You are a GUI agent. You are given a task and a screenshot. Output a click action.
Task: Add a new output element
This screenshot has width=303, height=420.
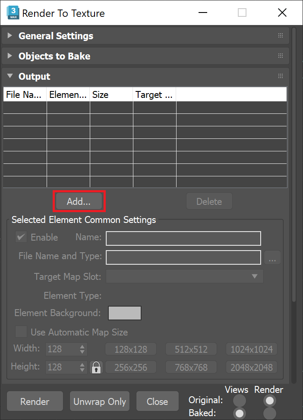click(79, 201)
